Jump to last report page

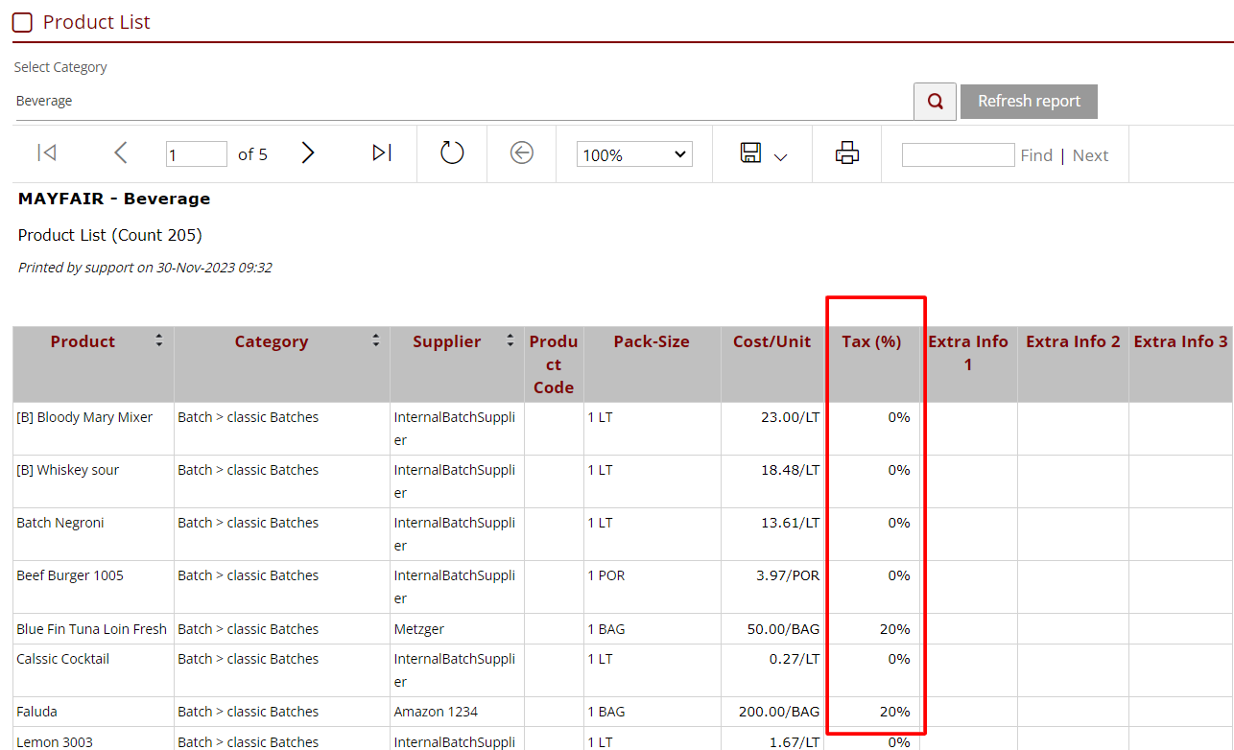click(x=382, y=153)
